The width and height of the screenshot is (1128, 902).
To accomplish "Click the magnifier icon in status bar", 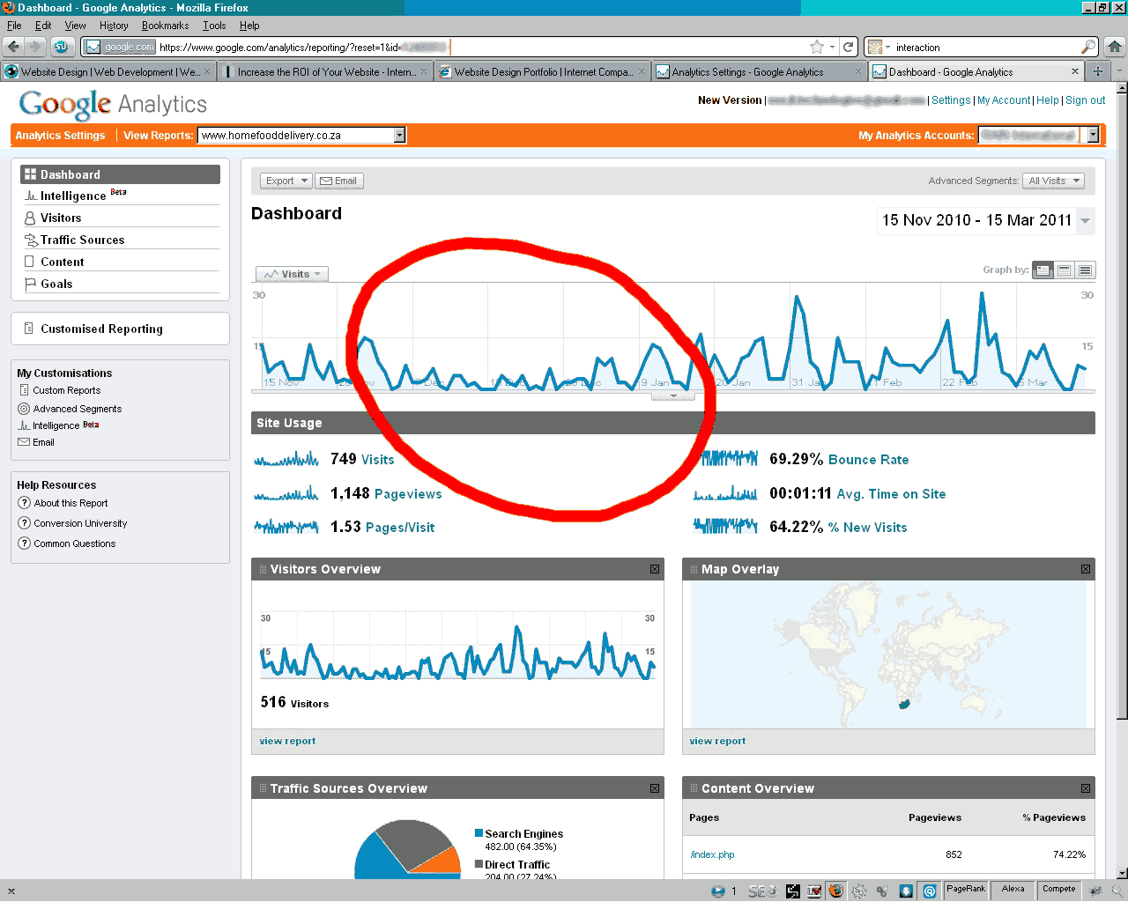I will click(1117, 891).
